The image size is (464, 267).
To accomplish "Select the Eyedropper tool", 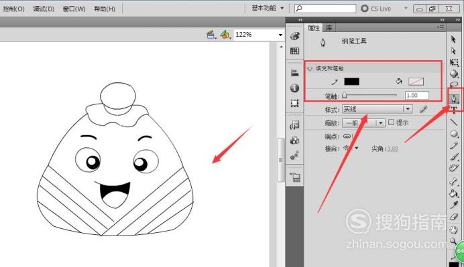I will coord(454,205).
